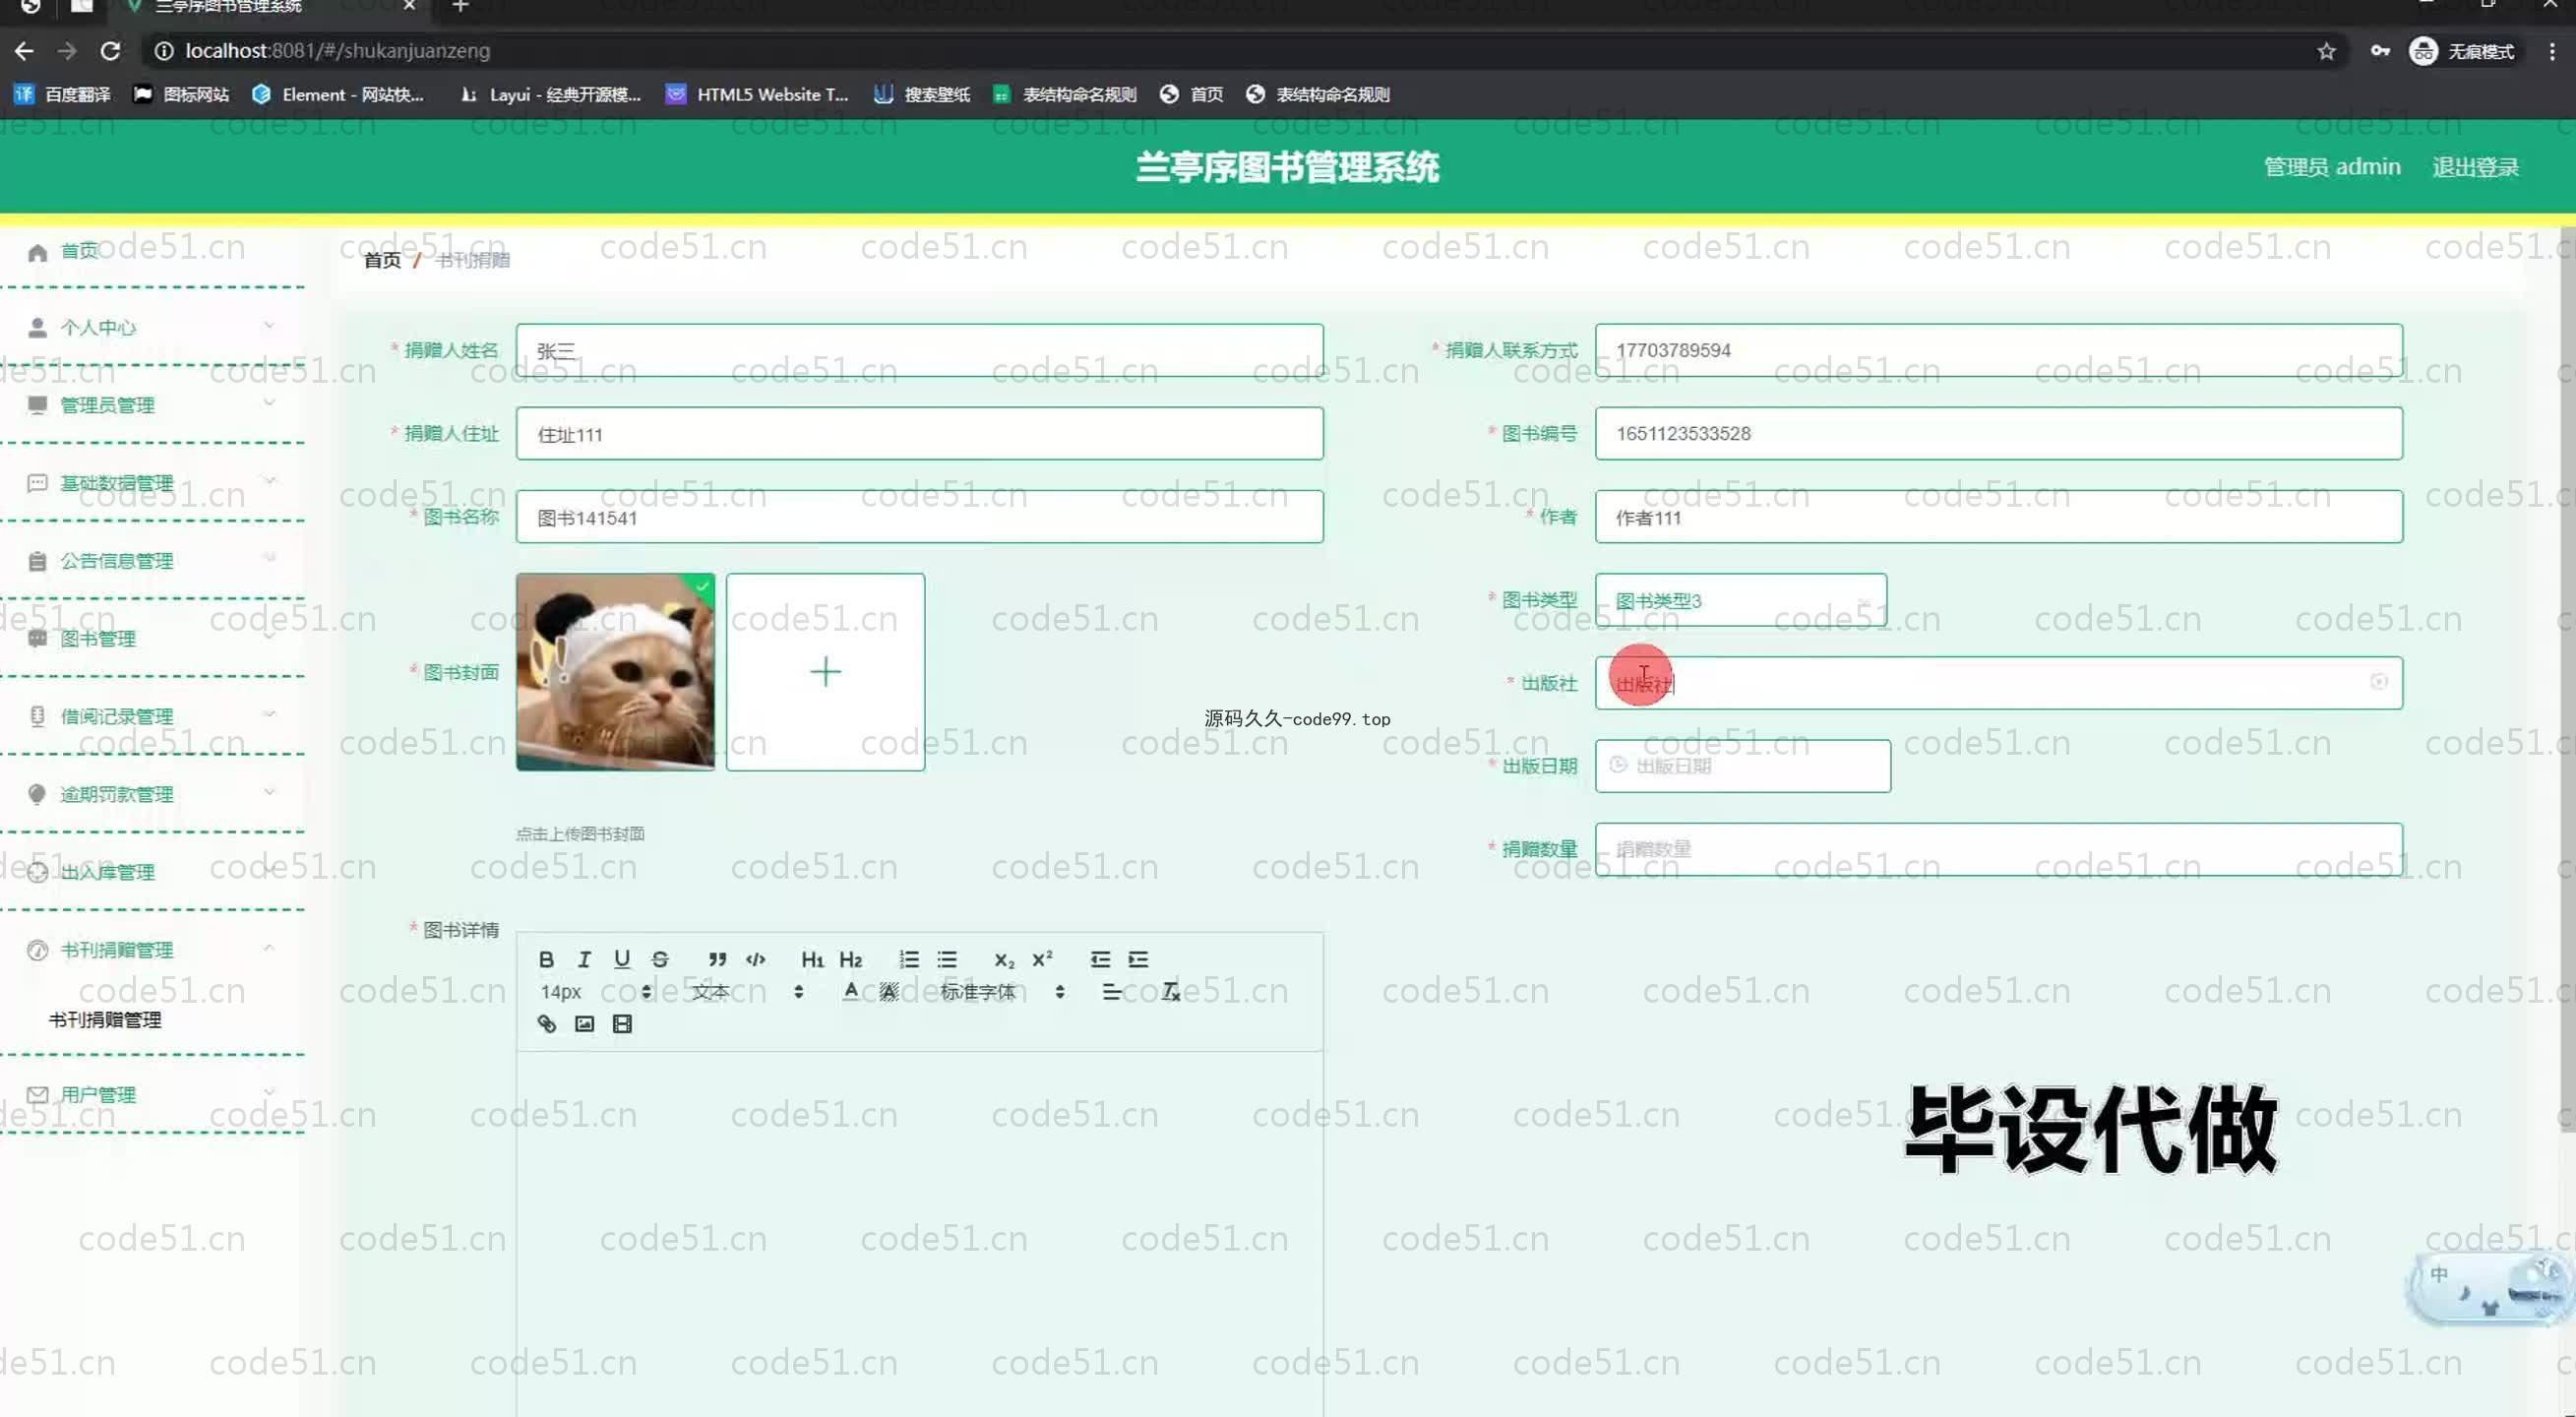Open the 出版日期 date picker

click(x=1742, y=766)
